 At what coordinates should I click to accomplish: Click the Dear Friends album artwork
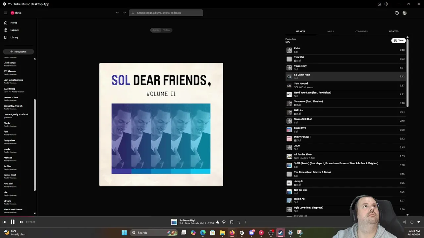161,124
